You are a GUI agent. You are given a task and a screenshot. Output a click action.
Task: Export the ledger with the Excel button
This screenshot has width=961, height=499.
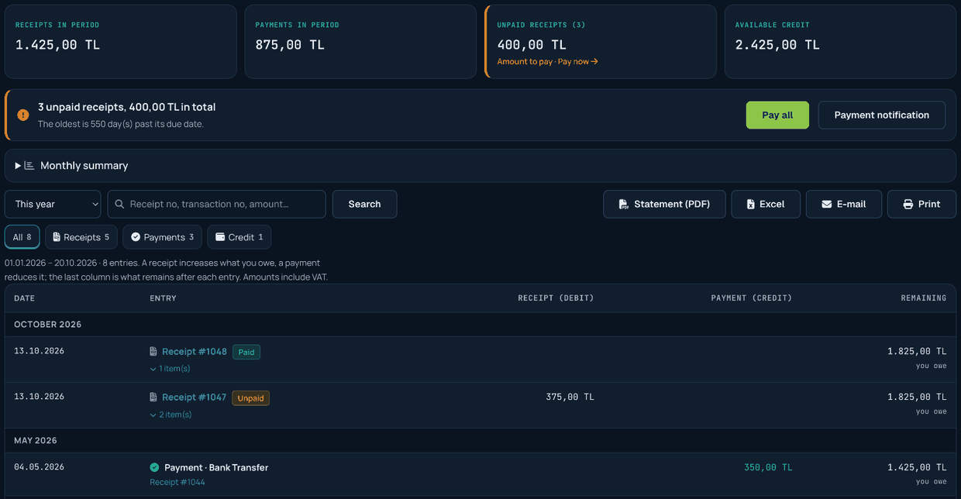tap(766, 204)
